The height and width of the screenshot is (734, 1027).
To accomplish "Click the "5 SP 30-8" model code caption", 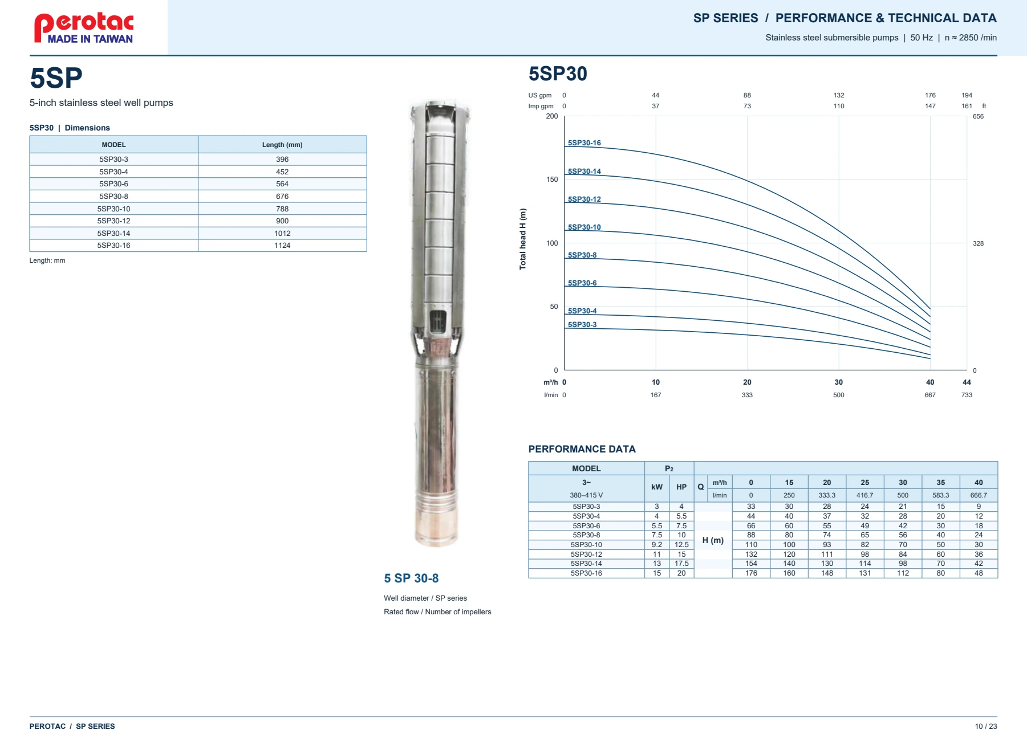I will (411, 578).
